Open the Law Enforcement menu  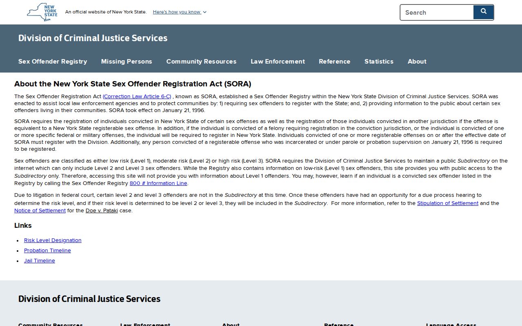[x=278, y=62]
